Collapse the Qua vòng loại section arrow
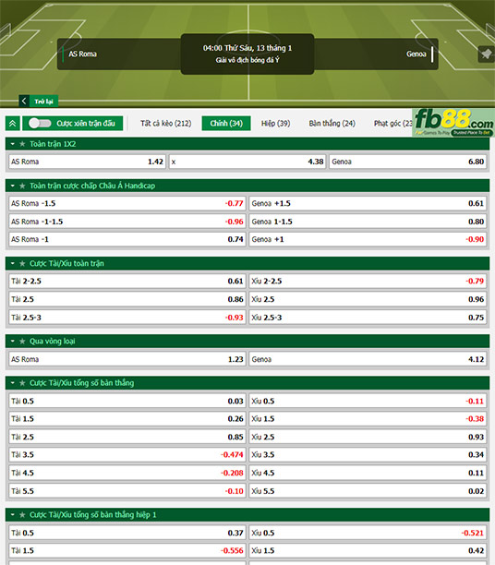Image resolution: width=495 pixels, height=565 pixels. [13, 342]
